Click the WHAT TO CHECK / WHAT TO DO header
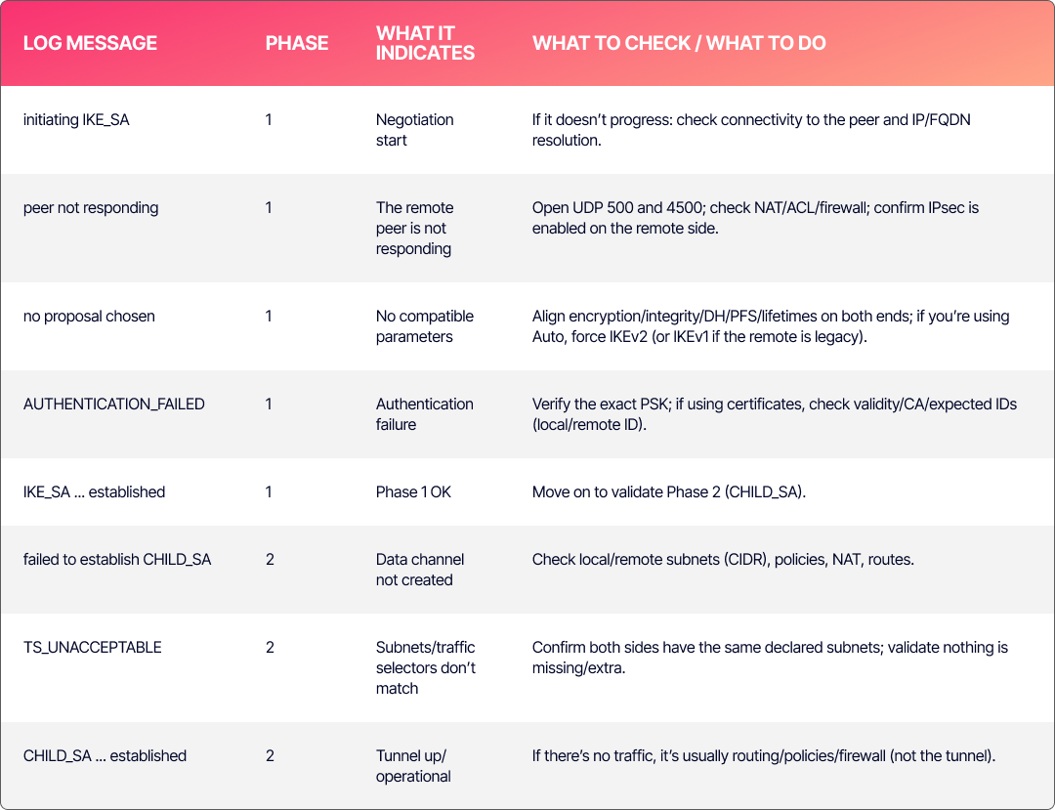 point(679,43)
